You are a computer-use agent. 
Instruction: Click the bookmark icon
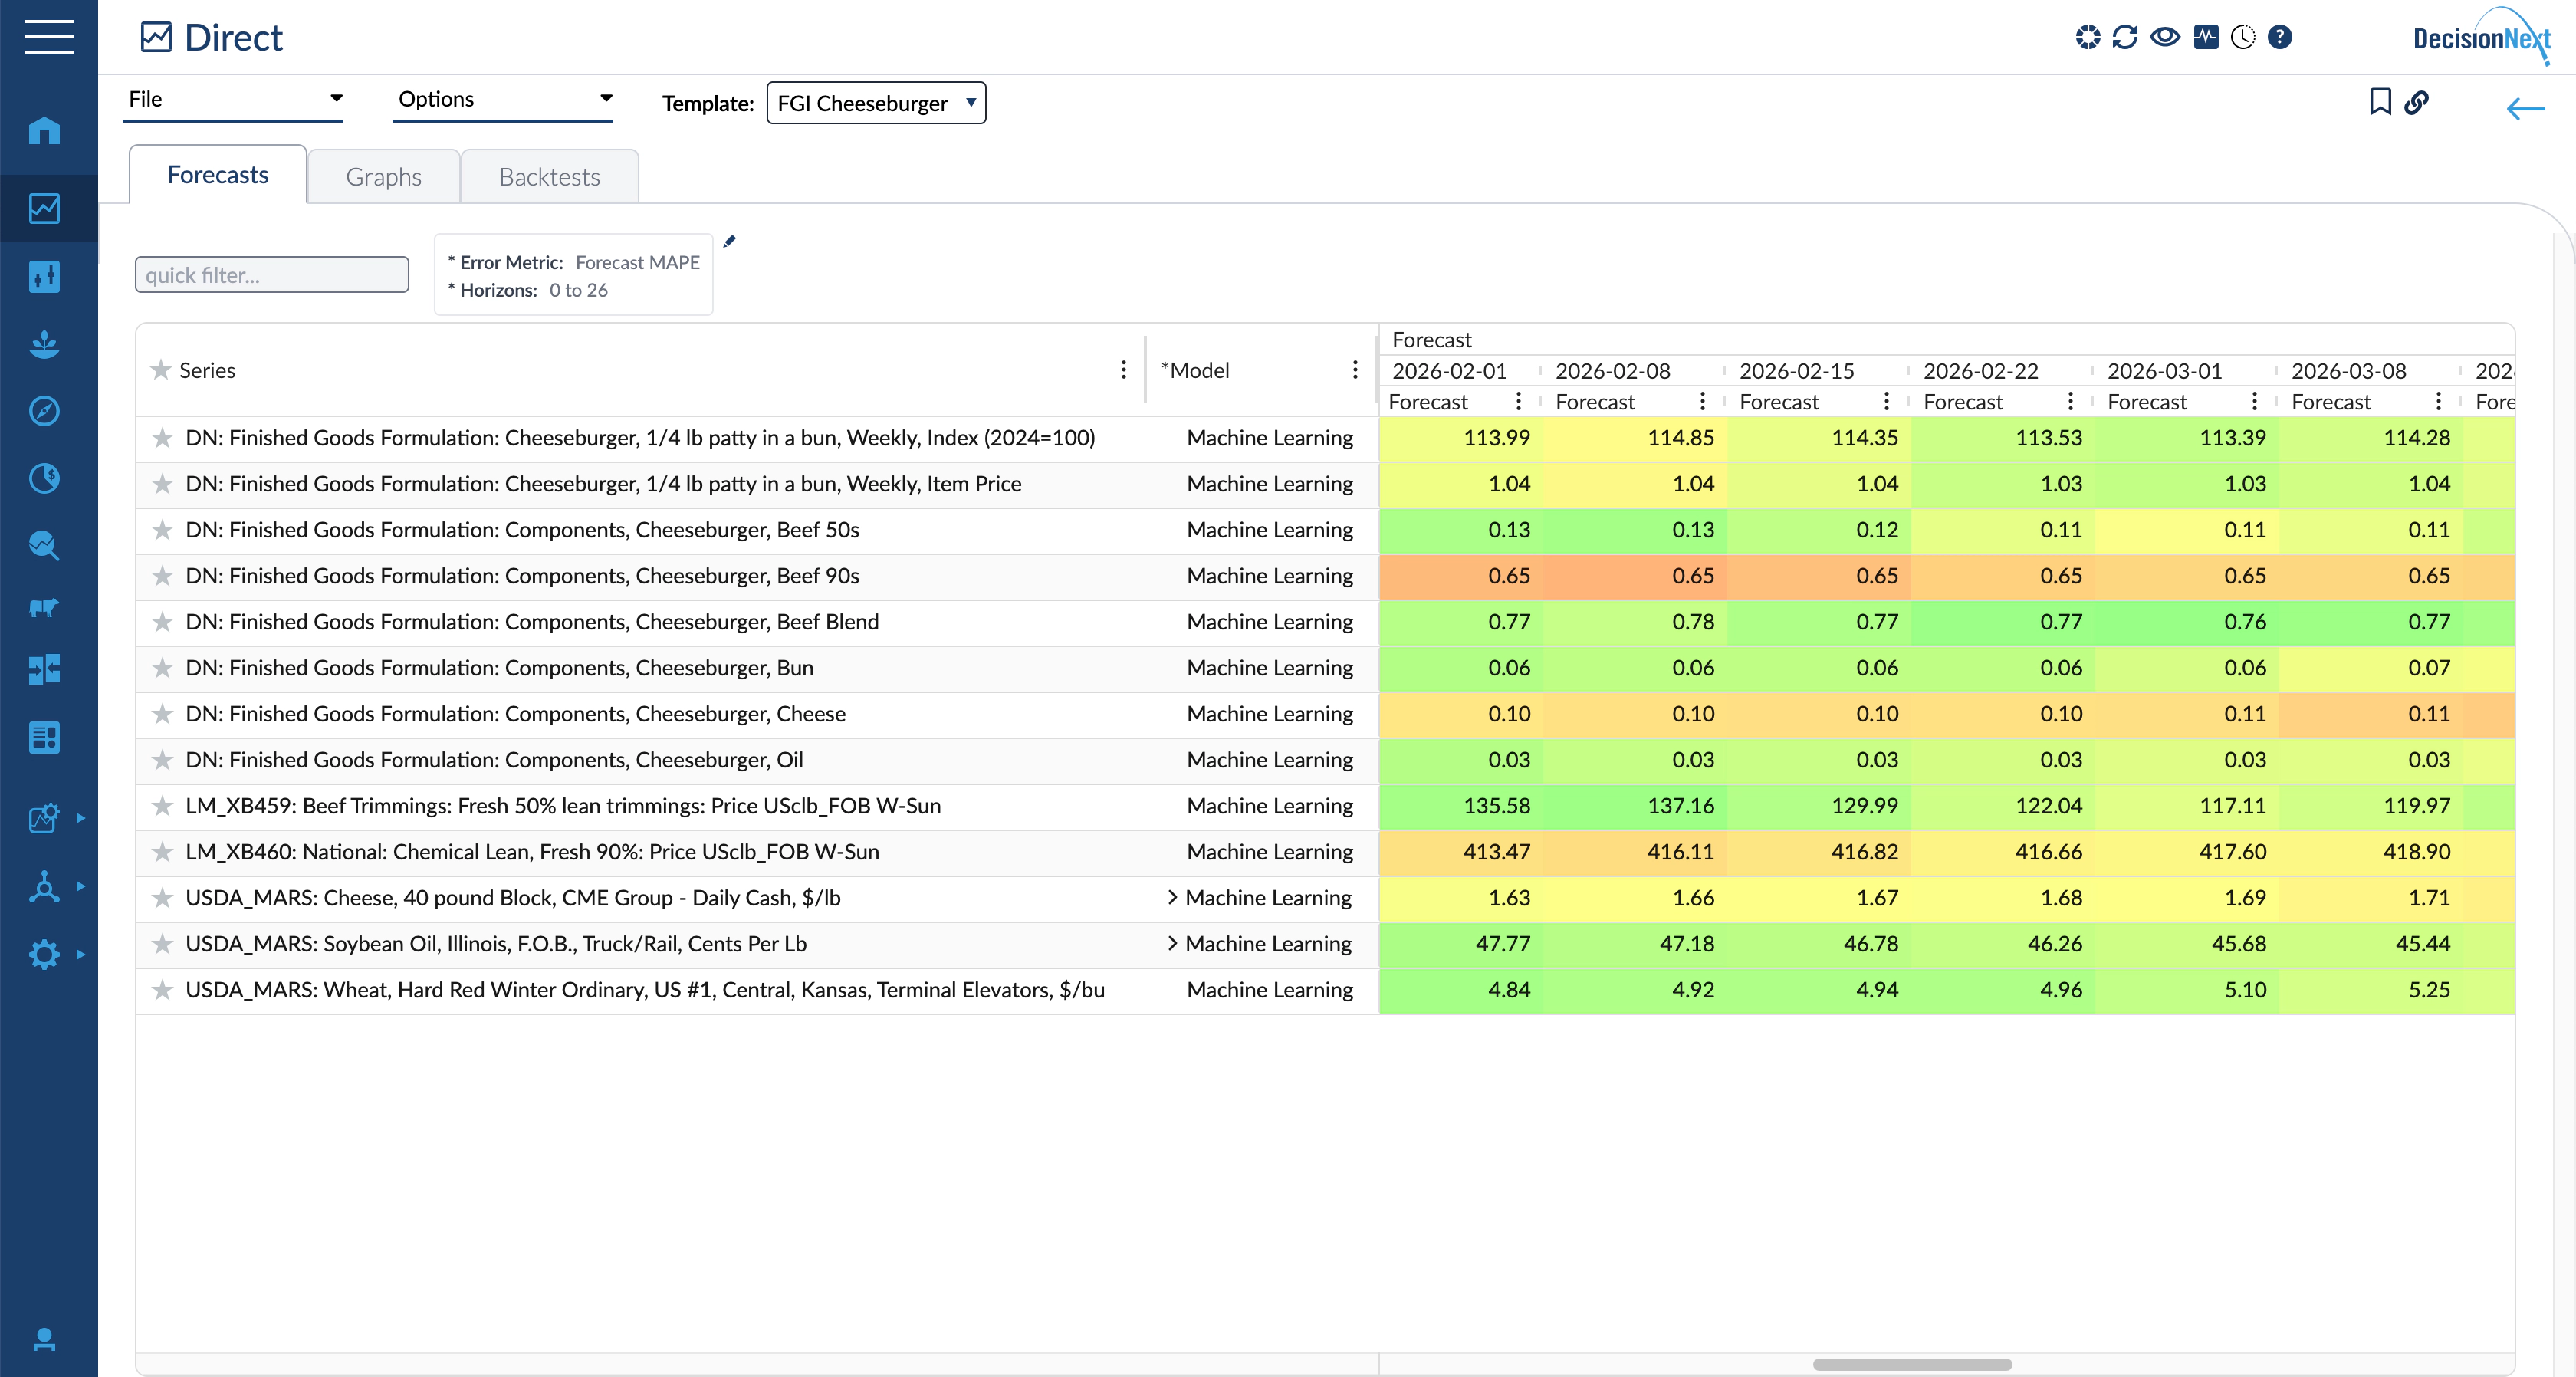[2380, 102]
